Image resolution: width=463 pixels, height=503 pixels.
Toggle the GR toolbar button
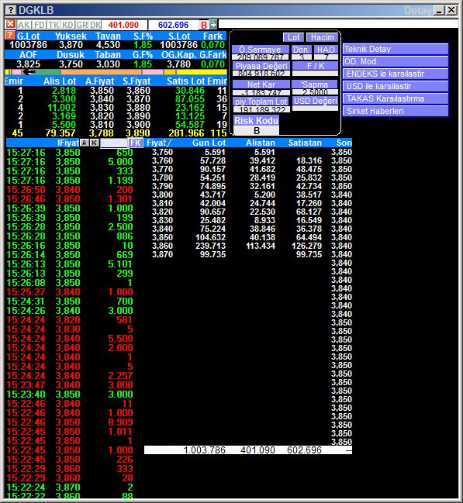pos(82,25)
